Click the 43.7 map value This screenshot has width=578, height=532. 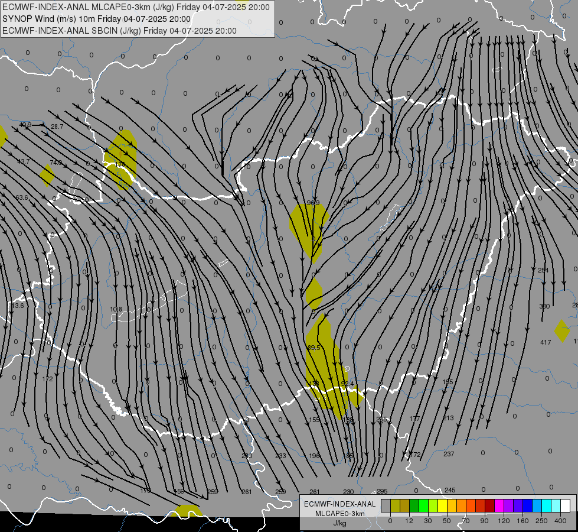pos(23,162)
